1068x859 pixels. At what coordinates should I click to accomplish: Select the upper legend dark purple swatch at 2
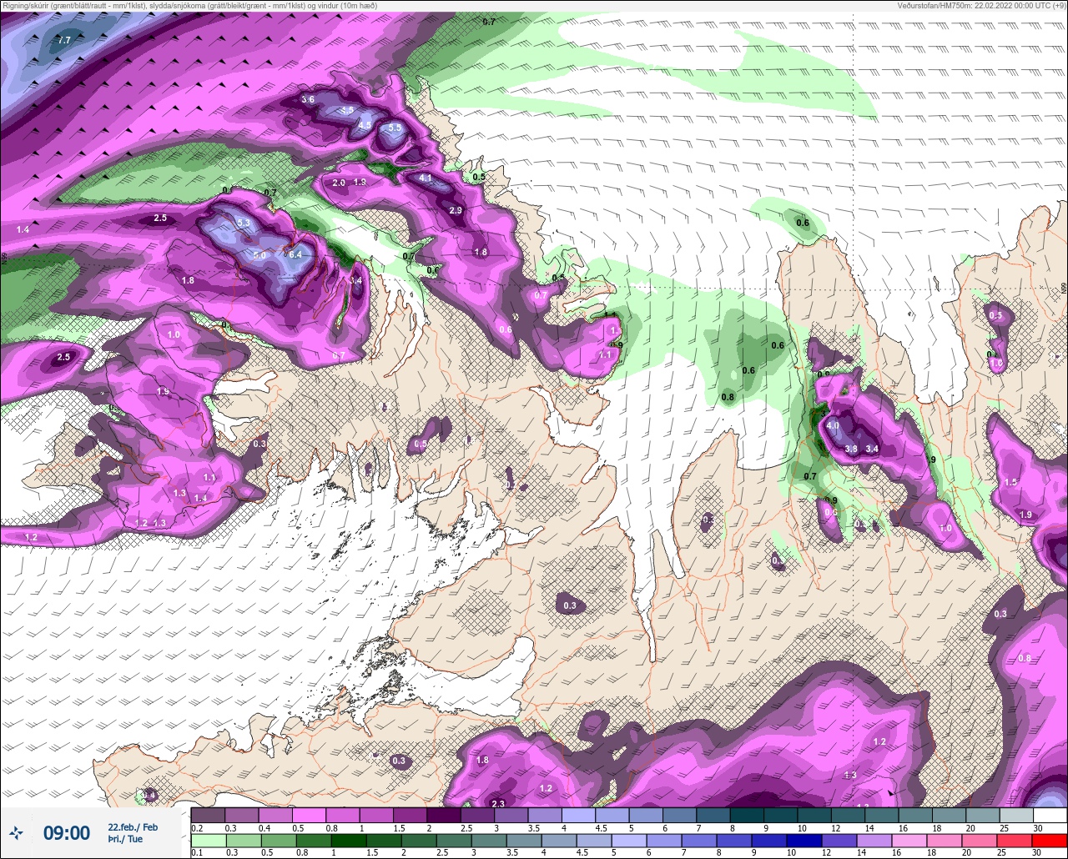click(444, 815)
